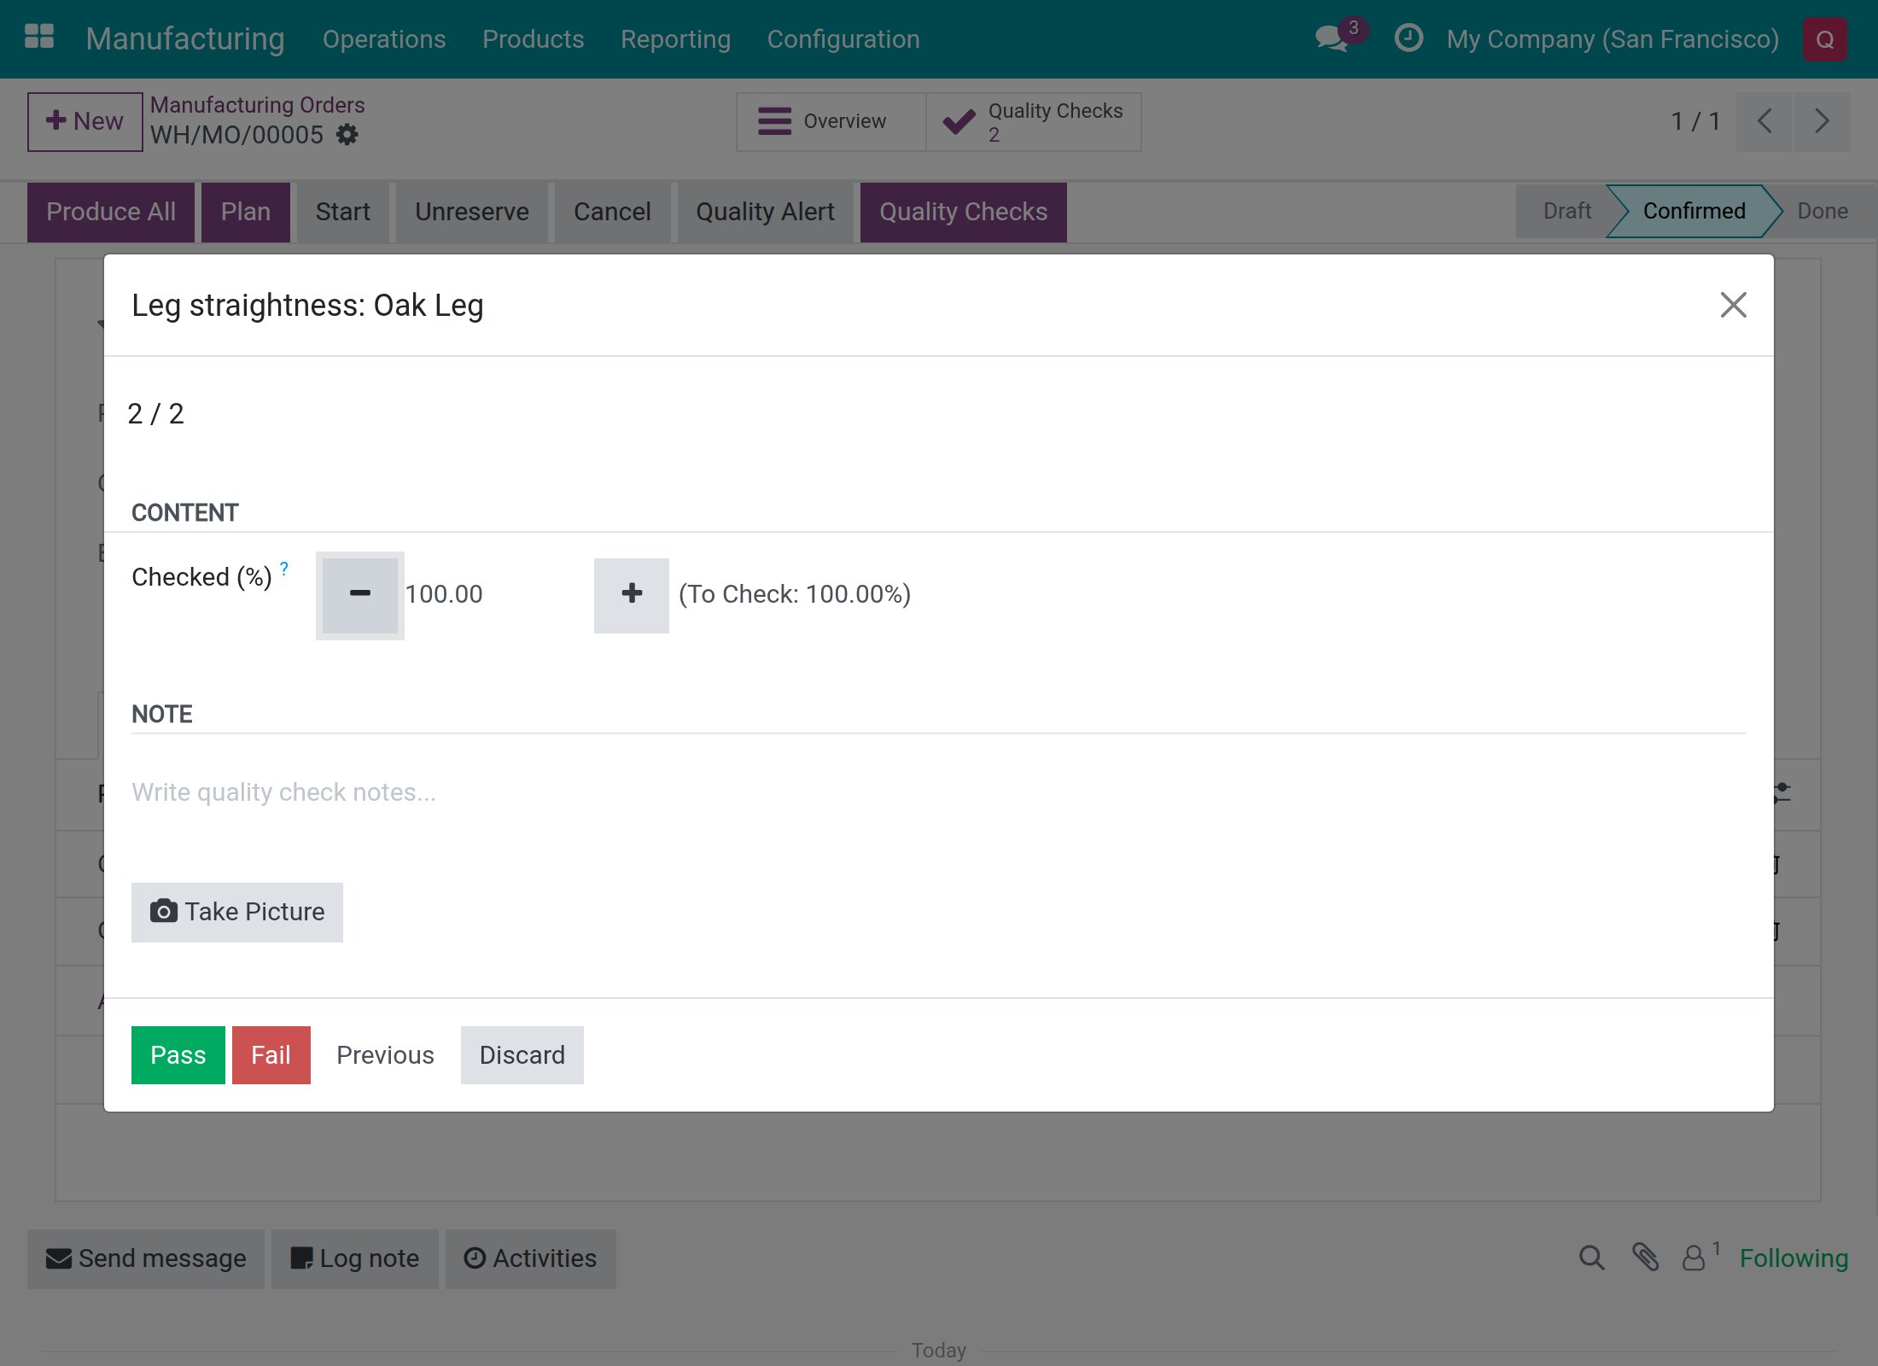Edit the checked percentage value 100.00
The image size is (1878, 1366).
(495, 594)
